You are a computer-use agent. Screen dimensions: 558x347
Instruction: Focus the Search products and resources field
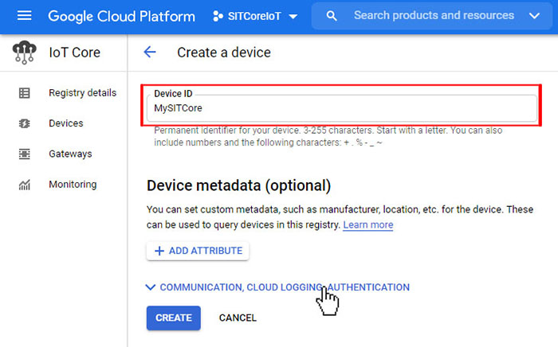434,16
